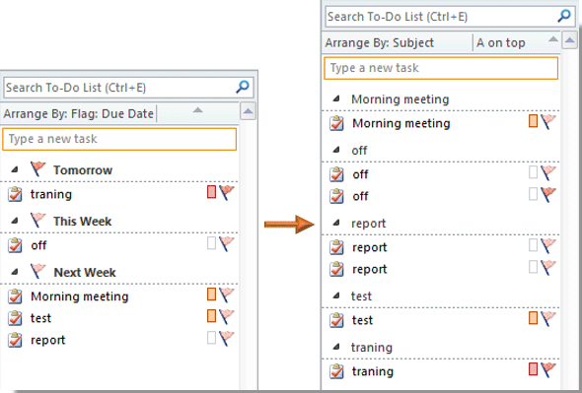
Task: Click the Morning meeting task icon in Subject panel
Action: click(336, 123)
